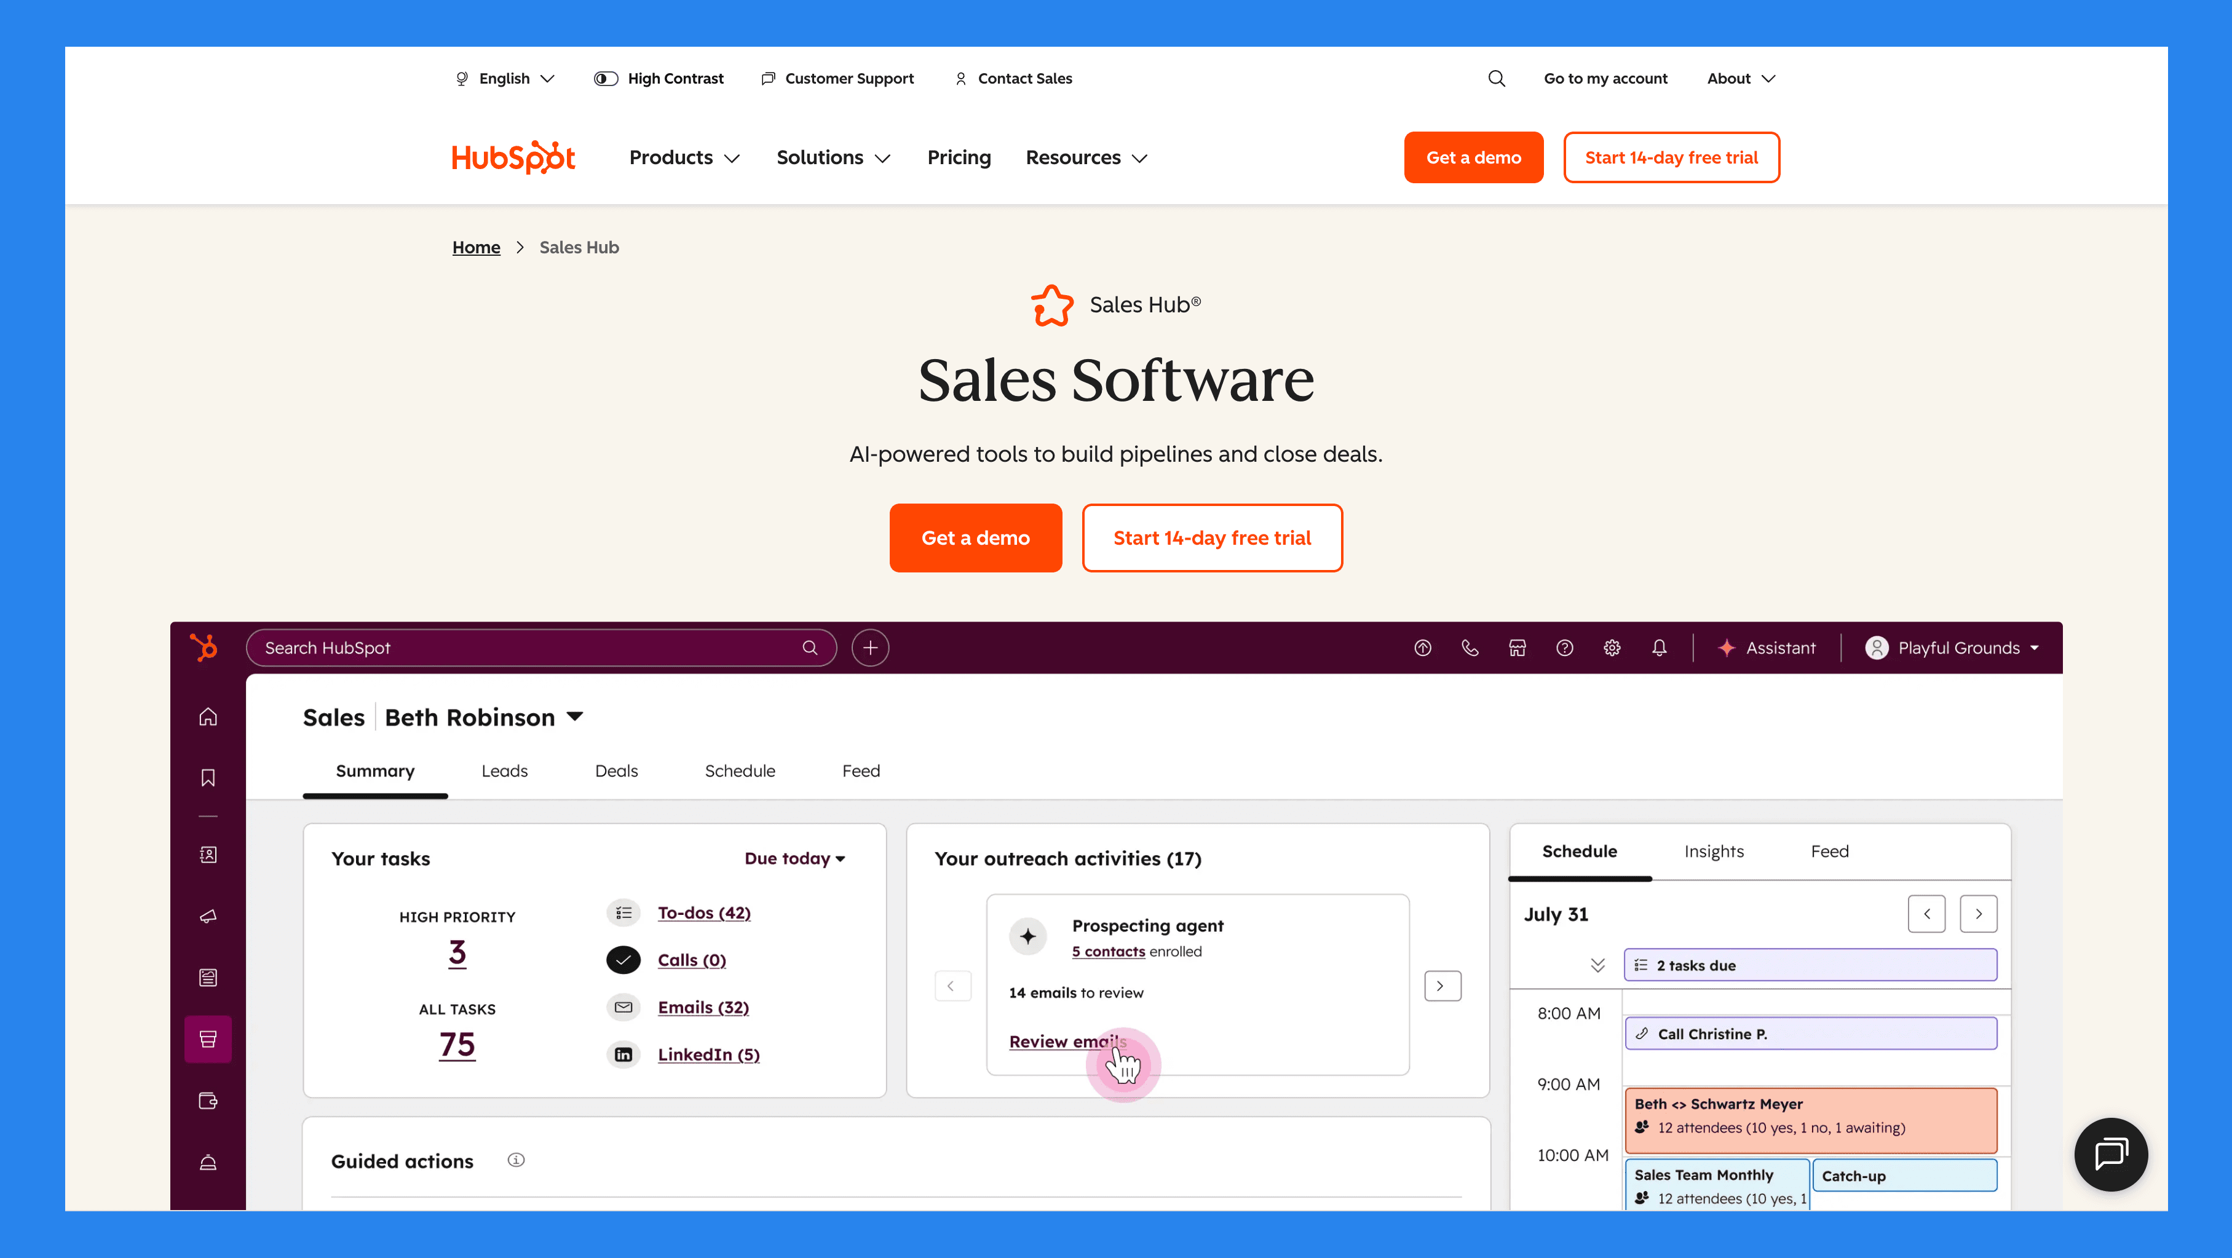Open Bookmarks from the left sidebar
Image resolution: width=2232 pixels, height=1258 pixels.
click(x=208, y=777)
